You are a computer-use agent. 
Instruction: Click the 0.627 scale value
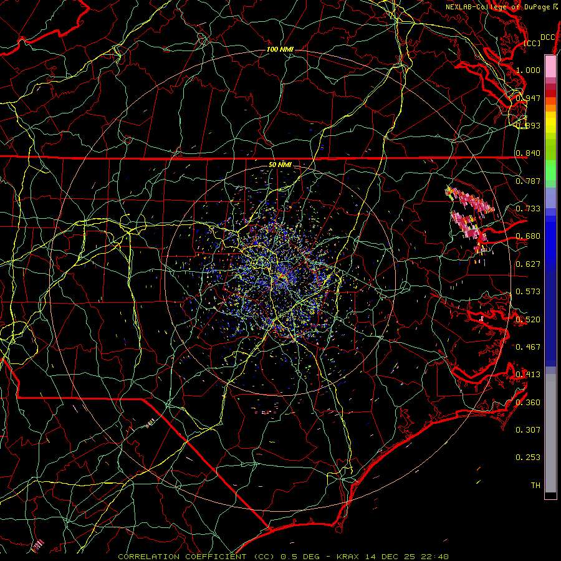pos(528,264)
